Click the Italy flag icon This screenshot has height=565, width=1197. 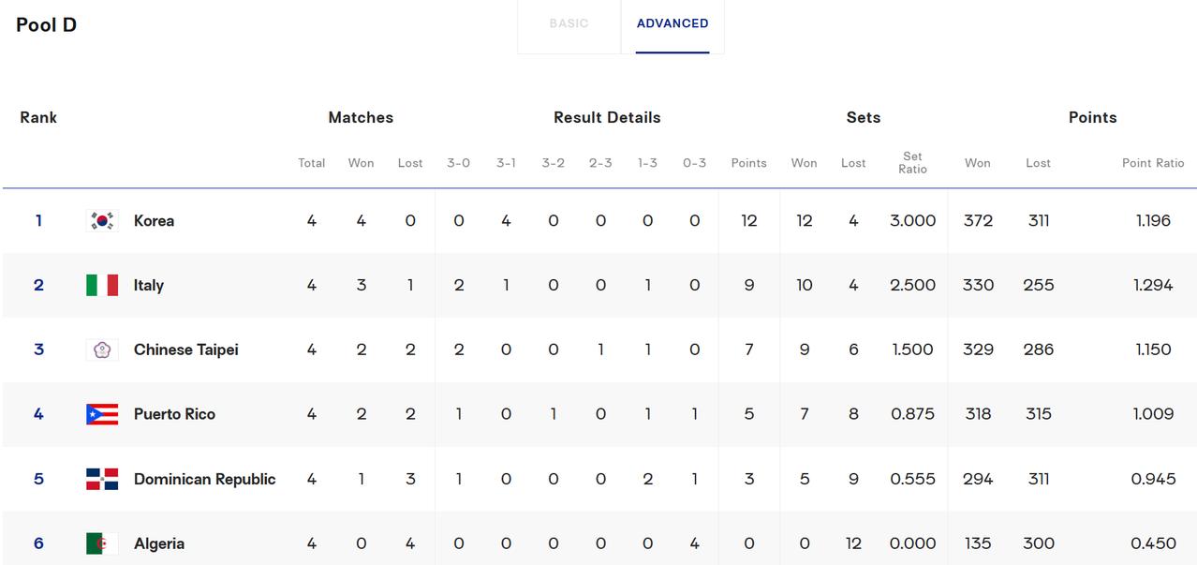tap(102, 285)
